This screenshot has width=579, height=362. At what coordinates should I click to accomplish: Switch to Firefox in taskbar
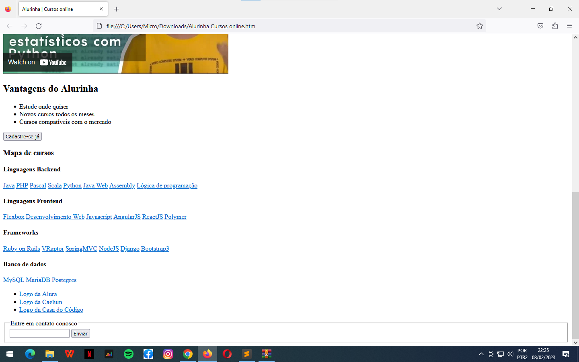click(207, 354)
